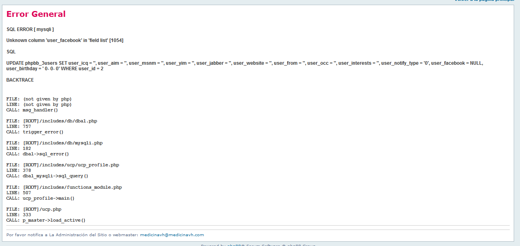The width and height of the screenshot is (520, 246).
Task: Click the Unknown column 'user_facebook' error message
Action: click(65, 40)
